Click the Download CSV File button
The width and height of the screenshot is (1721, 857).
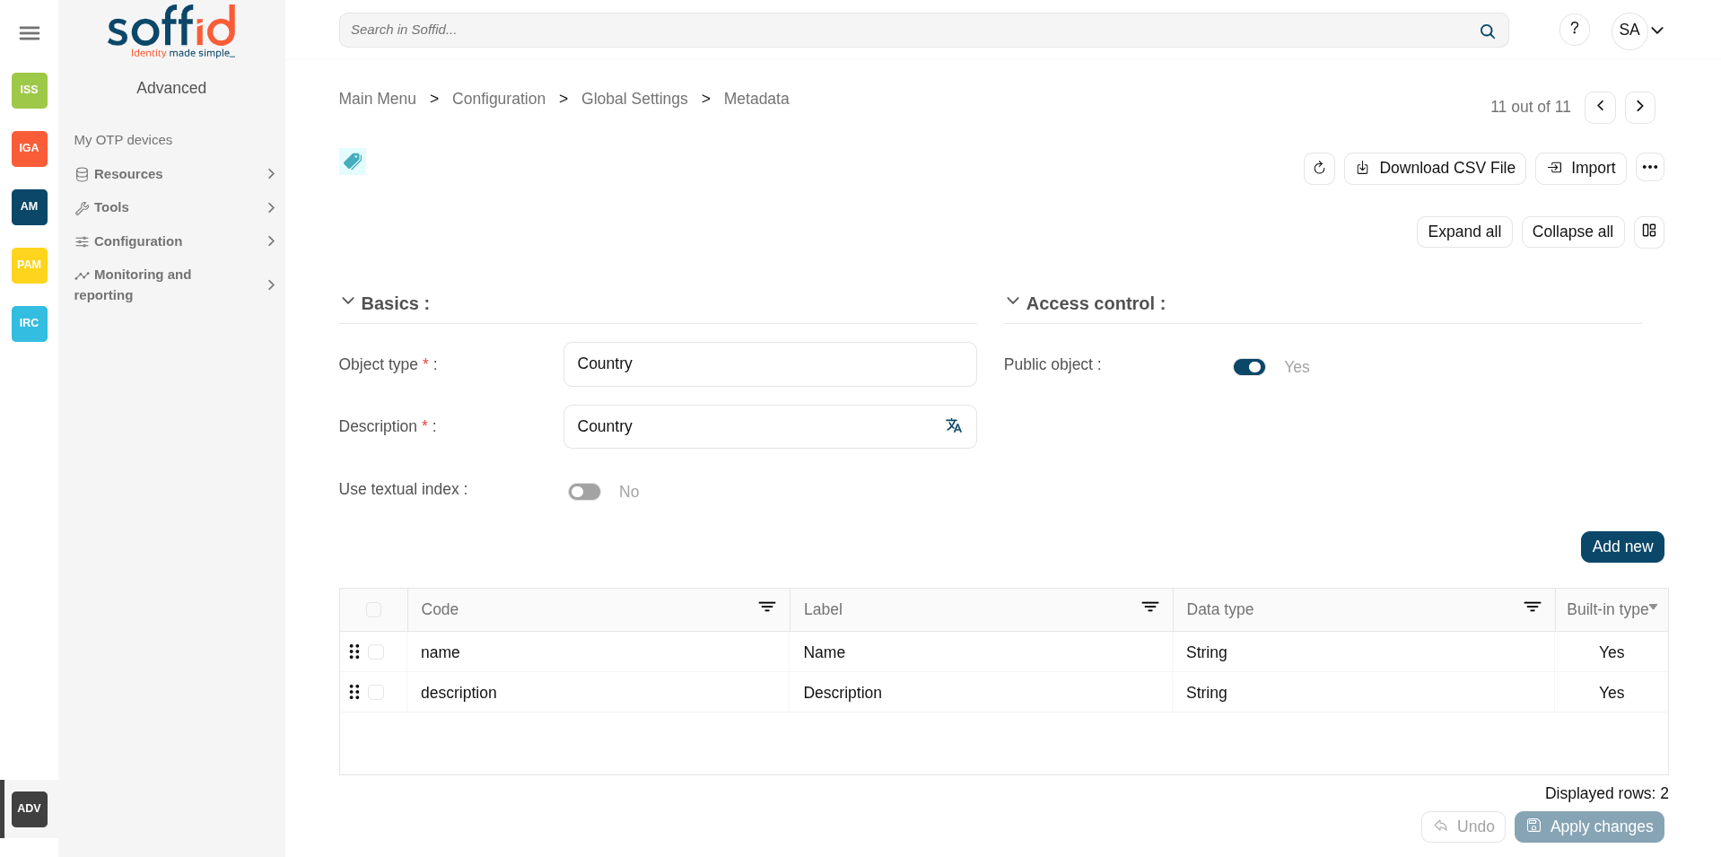pyautogui.click(x=1434, y=169)
